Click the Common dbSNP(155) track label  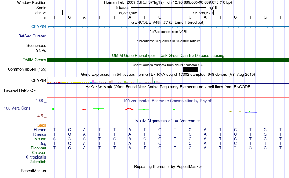click(x=27, y=69)
